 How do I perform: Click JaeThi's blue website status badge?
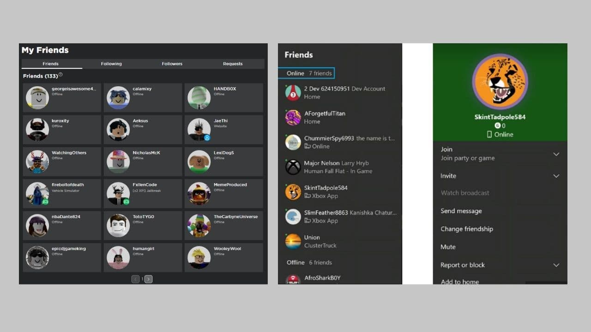[207, 137]
